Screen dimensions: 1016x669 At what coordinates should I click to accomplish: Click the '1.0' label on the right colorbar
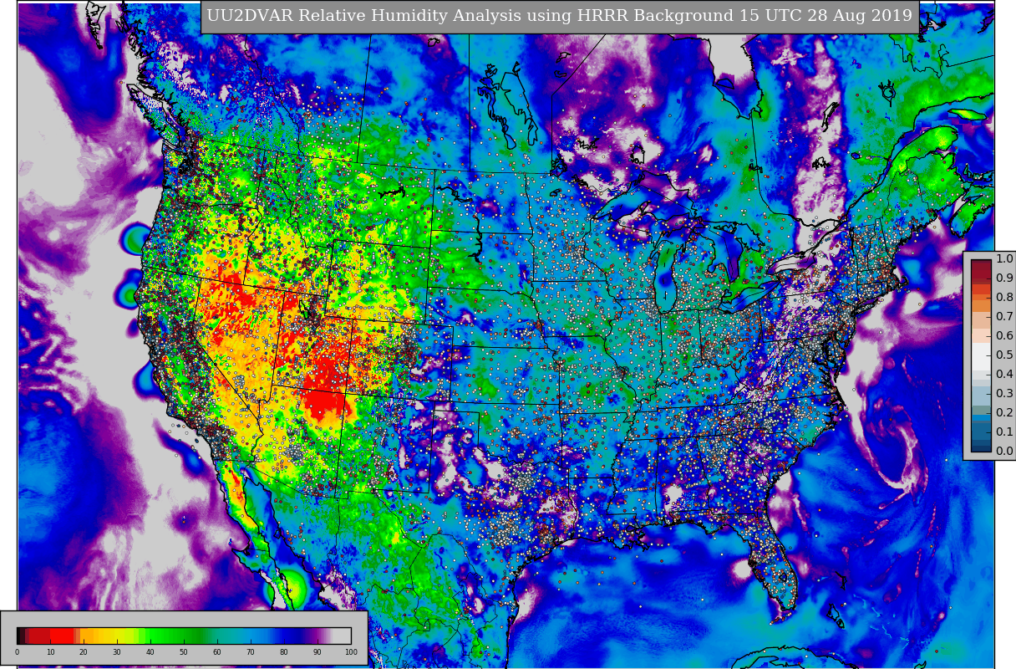pyautogui.click(x=1004, y=259)
